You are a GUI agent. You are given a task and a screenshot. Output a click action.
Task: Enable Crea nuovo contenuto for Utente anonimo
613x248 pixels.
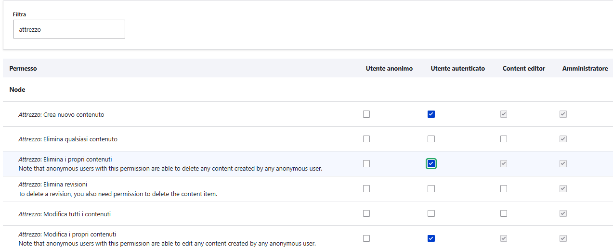tap(366, 114)
